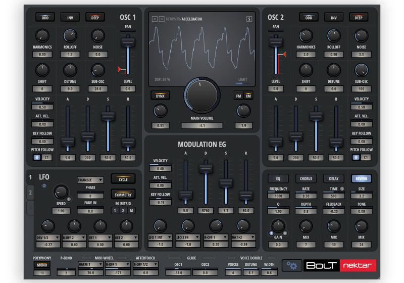404x283 pixels.
Task: Click the OSC 1 Noise knob
Action: 97,35
